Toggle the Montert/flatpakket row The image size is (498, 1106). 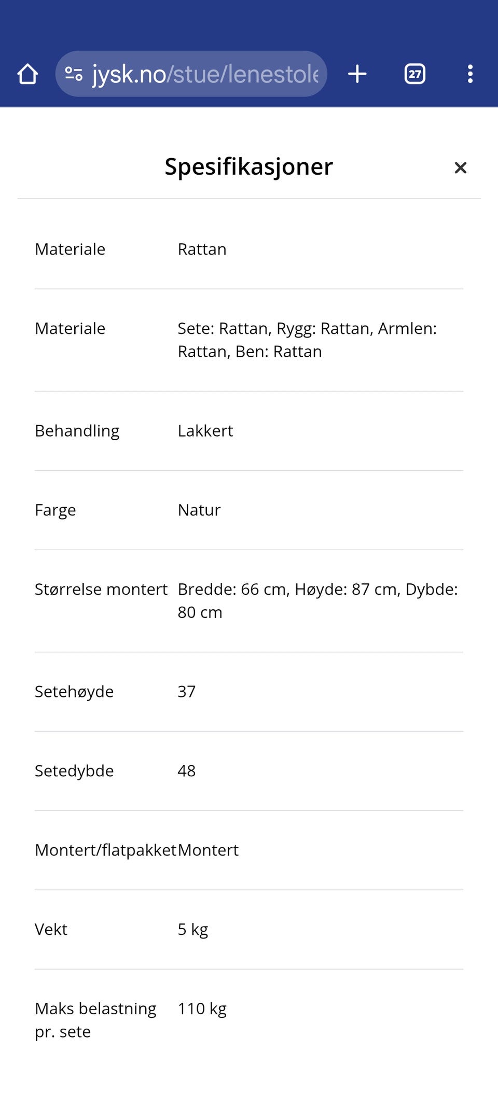coord(249,849)
